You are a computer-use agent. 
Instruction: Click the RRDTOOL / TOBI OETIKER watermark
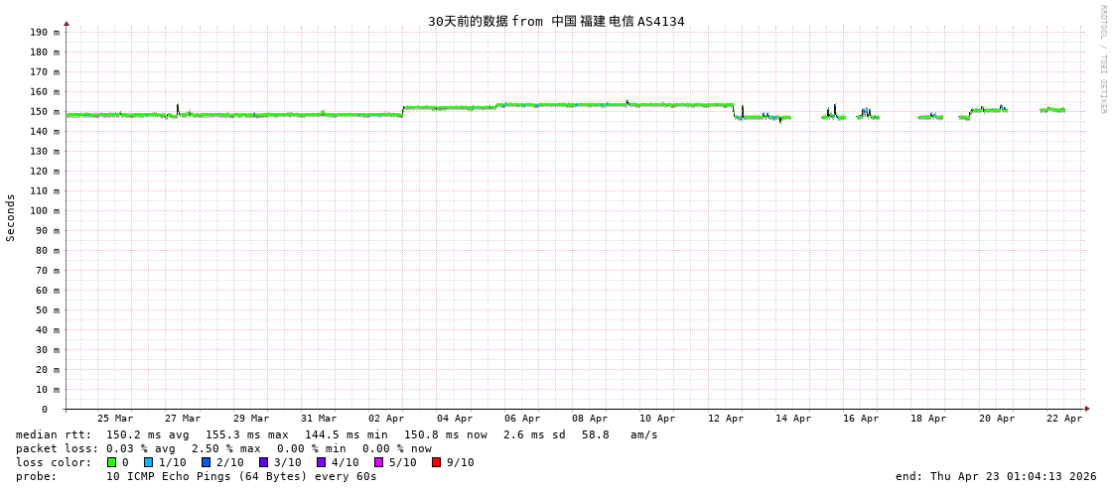click(1103, 60)
